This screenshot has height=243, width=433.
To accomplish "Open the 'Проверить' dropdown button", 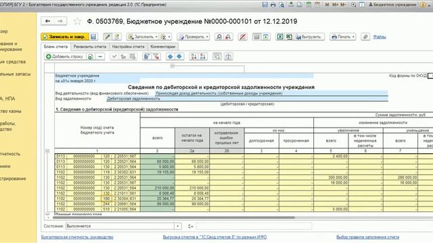I will pyautogui.click(x=193, y=36).
